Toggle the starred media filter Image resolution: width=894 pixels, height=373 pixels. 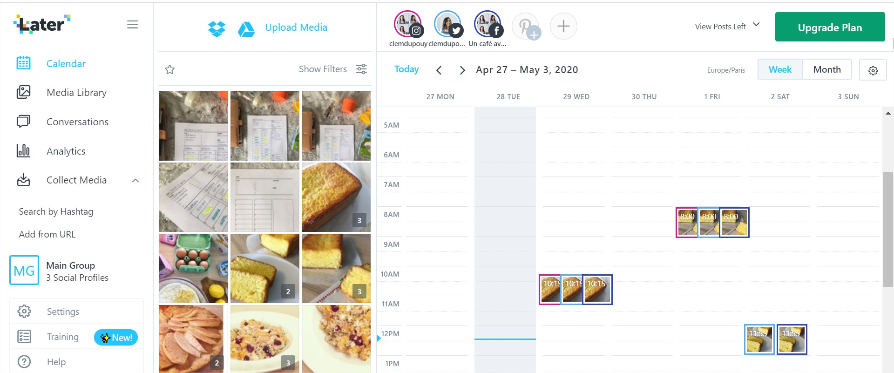click(169, 69)
